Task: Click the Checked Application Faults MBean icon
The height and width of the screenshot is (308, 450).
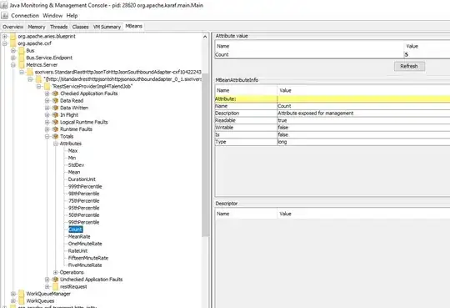Action: pos(55,93)
